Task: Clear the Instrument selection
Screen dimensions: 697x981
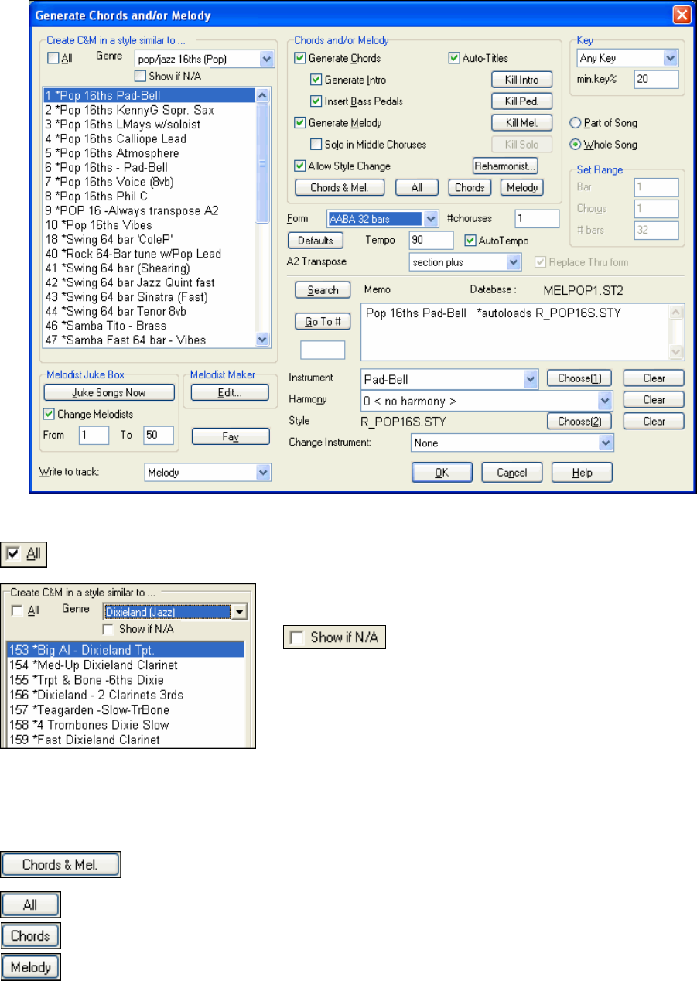Action: 654,378
